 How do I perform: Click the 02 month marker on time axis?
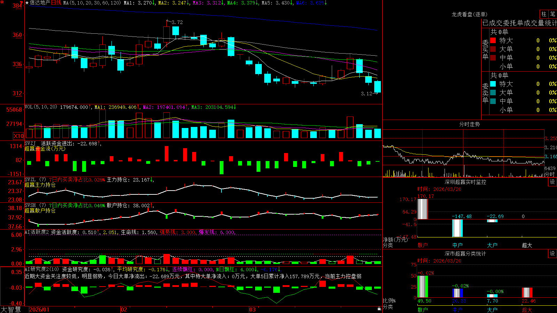click(124, 310)
